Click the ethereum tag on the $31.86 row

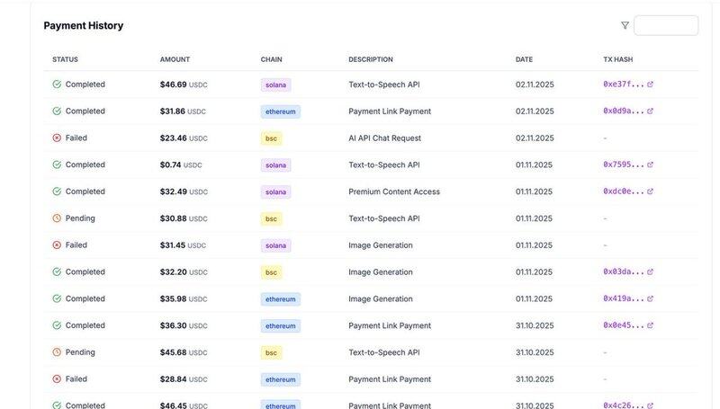pyautogui.click(x=281, y=112)
